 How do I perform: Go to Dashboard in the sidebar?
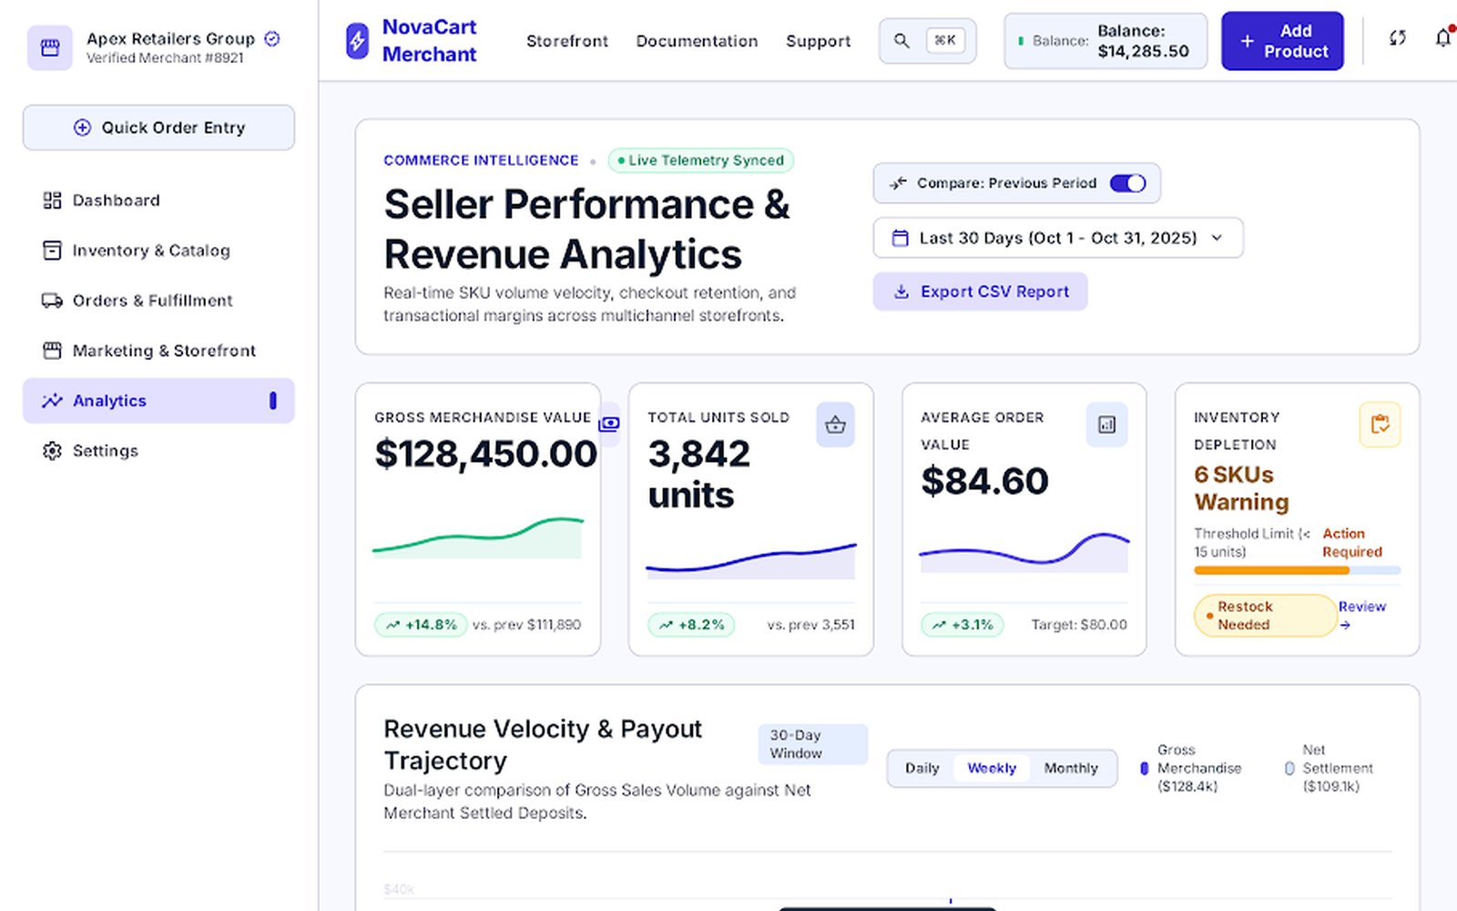tap(158, 200)
